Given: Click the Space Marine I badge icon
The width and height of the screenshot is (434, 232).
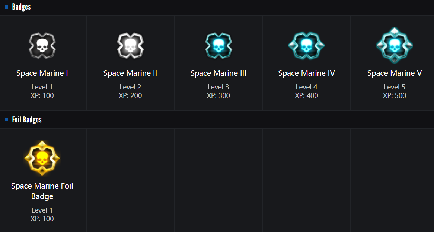Looking at the screenshot, I should click(42, 46).
